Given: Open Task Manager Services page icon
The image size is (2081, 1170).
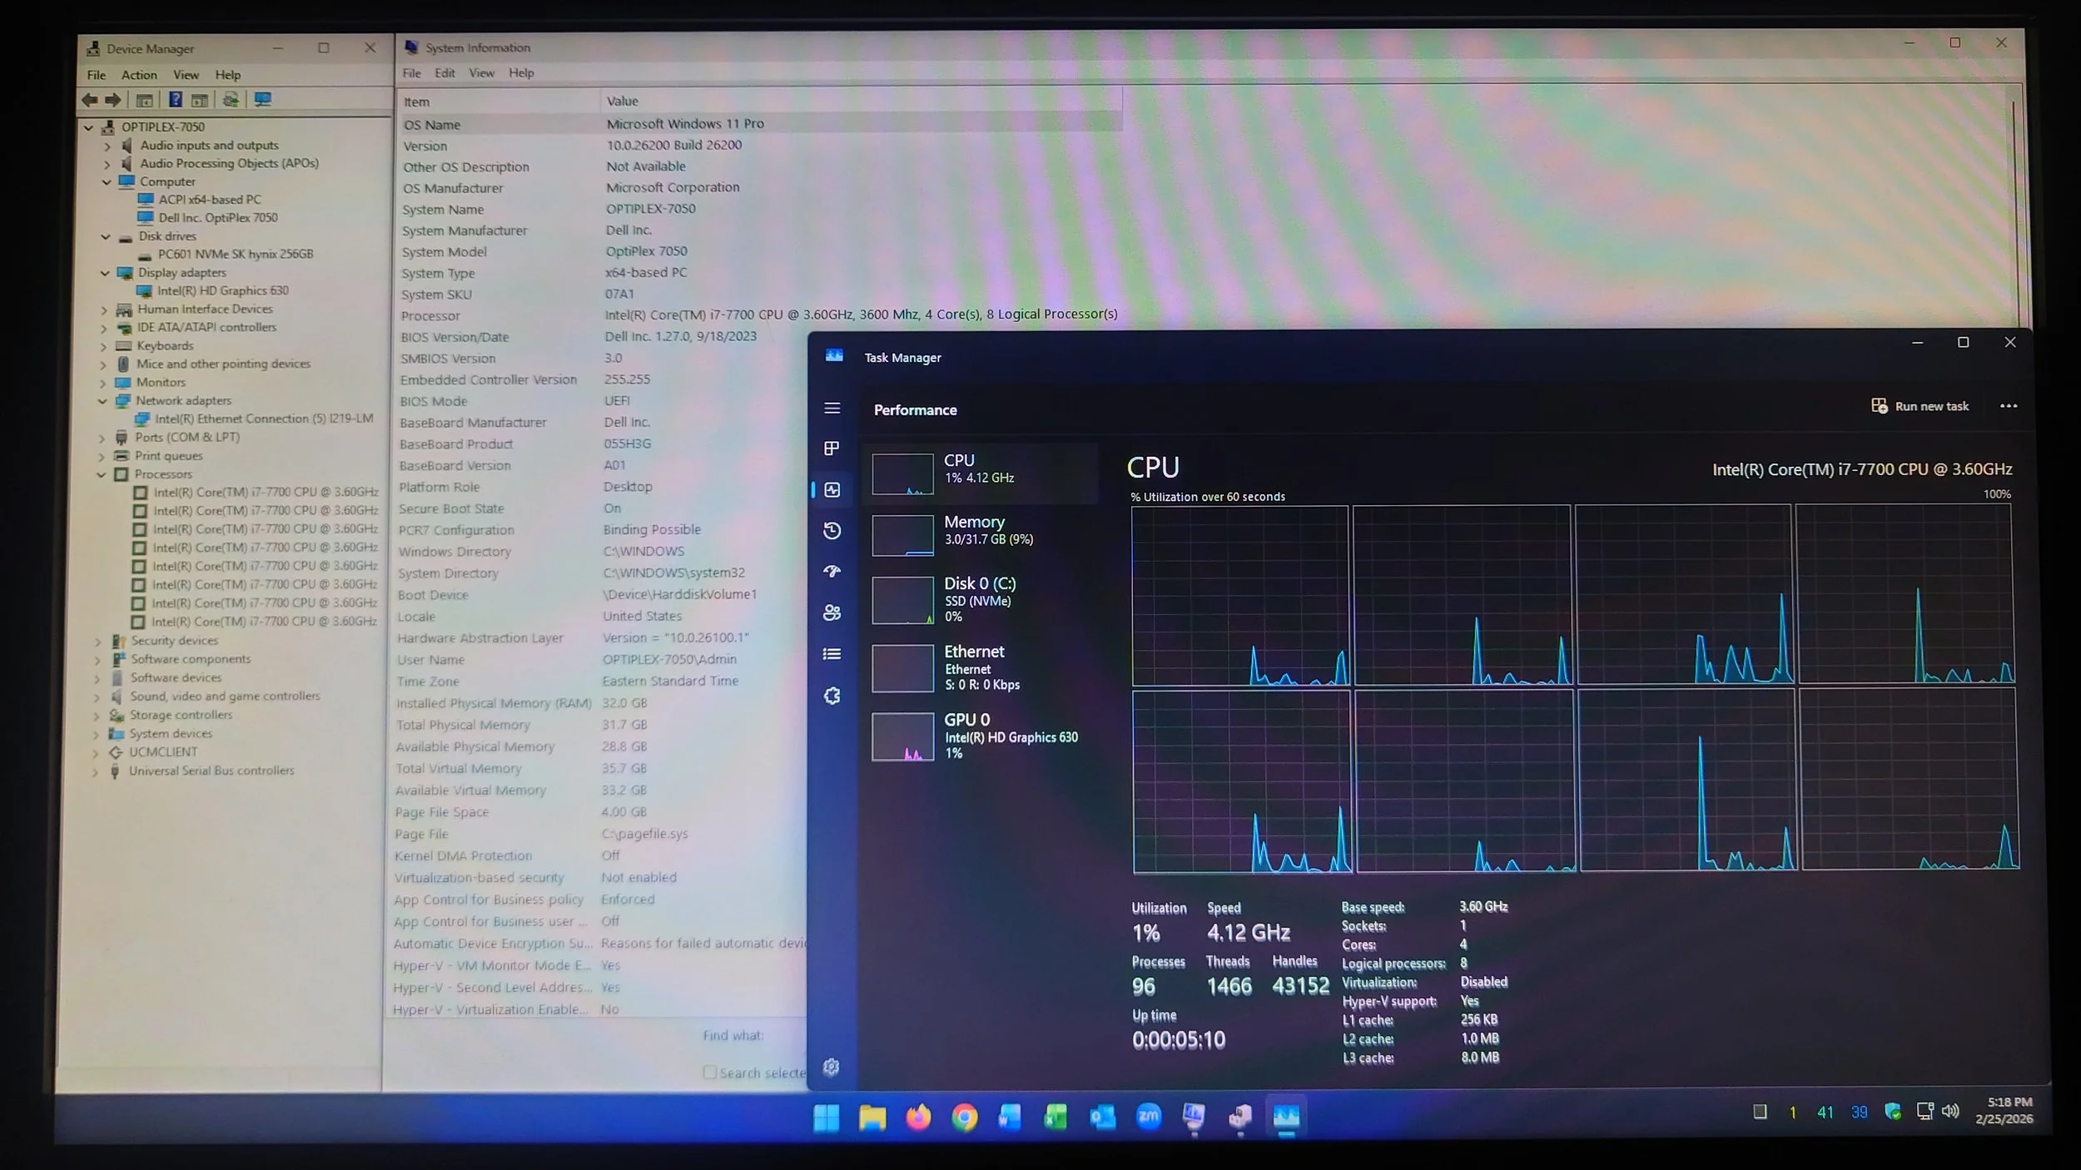Looking at the screenshot, I should [x=832, y=696].
